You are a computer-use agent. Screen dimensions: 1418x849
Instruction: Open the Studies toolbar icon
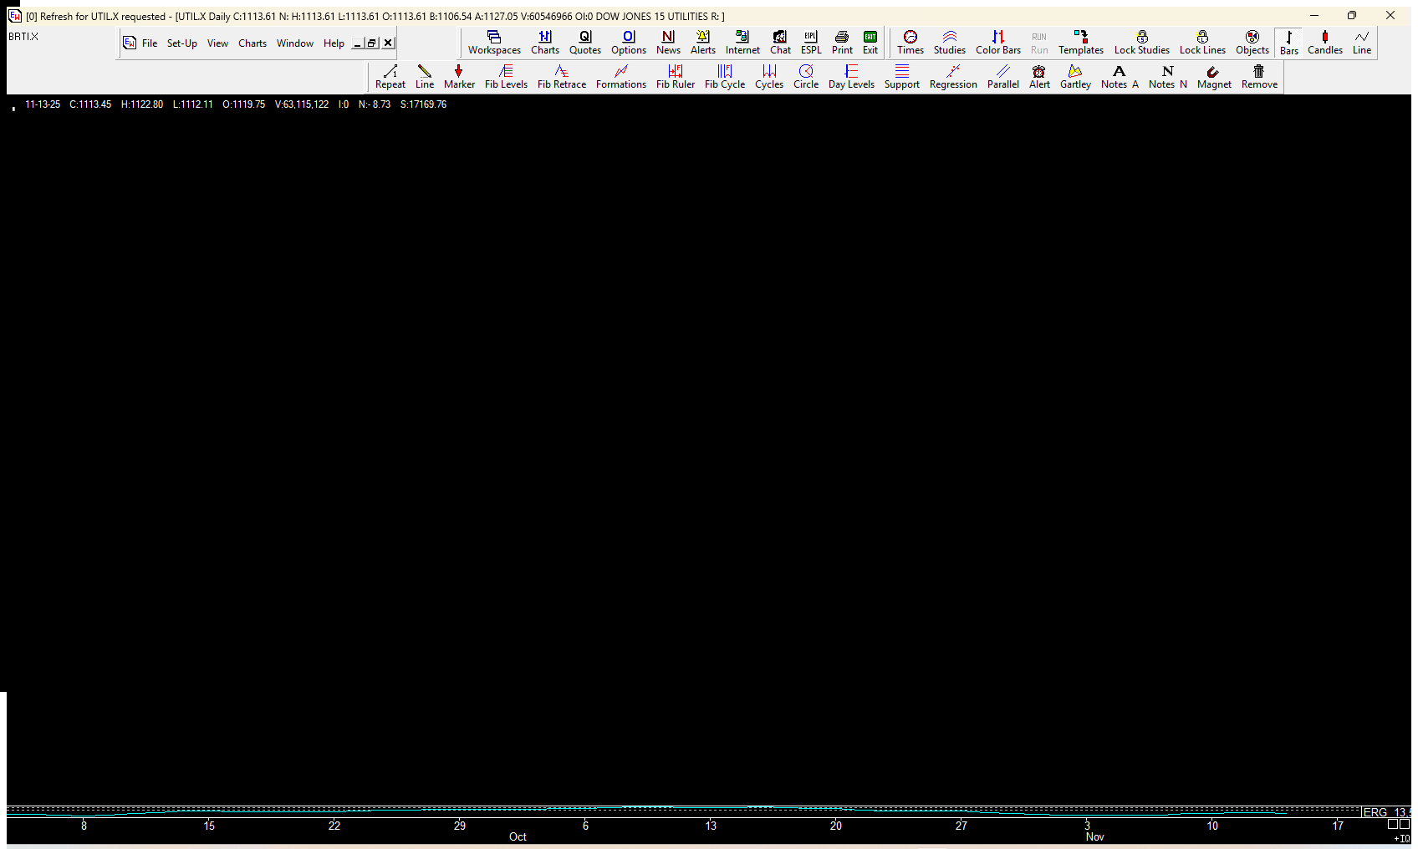point(949,42)
